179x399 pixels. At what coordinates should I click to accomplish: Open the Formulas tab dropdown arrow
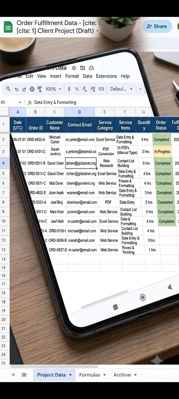(105, 375)
